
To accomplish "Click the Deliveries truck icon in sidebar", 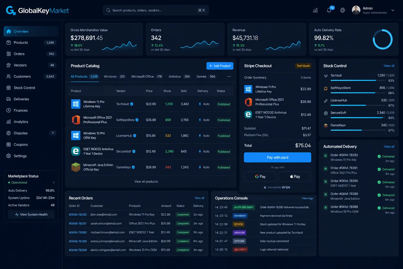I will click(9, 99).
